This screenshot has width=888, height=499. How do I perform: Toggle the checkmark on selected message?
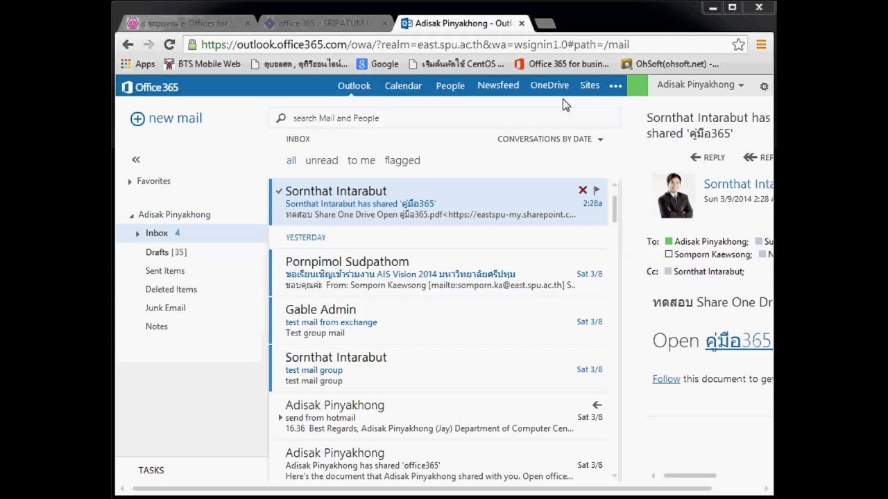tap(279, 191)
